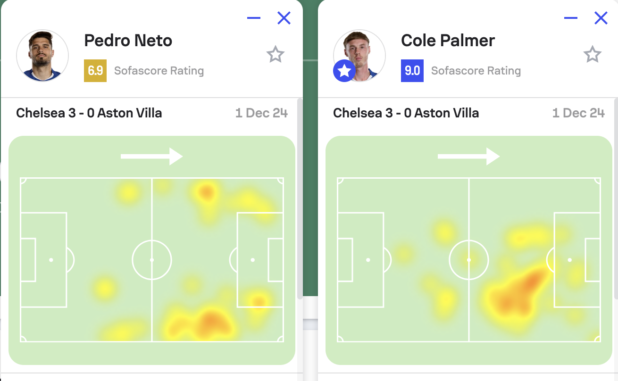This screenshot has width=618, height=381.
Task: Open Cole Palmer's profile photo
Action: 359,56
